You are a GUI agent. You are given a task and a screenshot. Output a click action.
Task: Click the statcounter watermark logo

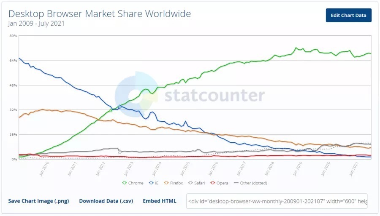coord(190,95)
